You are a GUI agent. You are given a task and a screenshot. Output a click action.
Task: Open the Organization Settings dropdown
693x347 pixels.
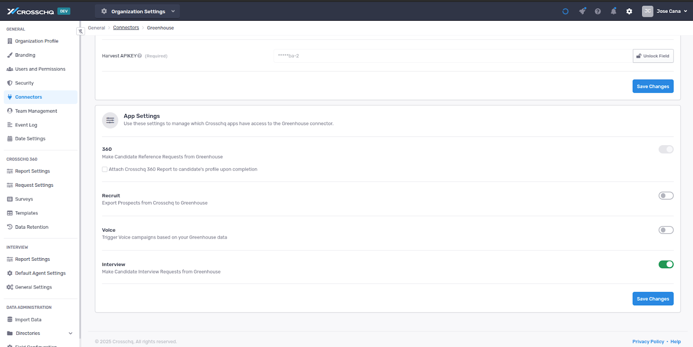coord(137,11)
